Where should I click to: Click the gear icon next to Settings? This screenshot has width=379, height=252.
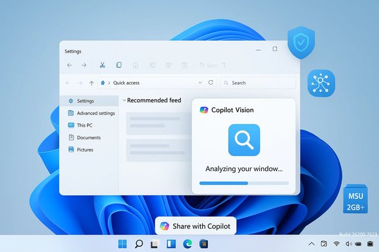coord(71,101)
